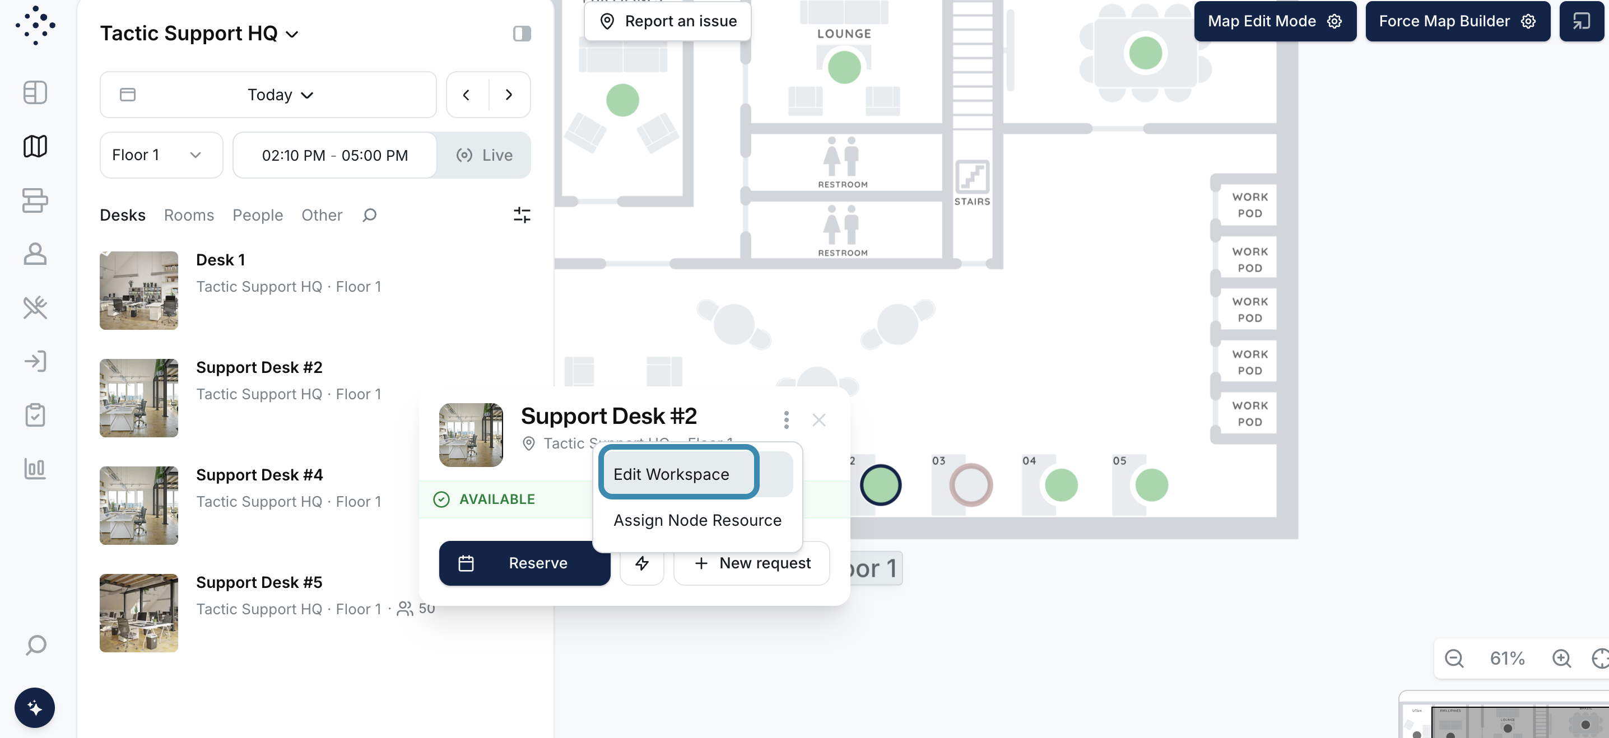The image size is (1609, 738).
Task: Toggle the Live mode button
Action: pos(484,155)
